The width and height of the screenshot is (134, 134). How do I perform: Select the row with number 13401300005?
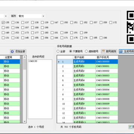[87, 85]
